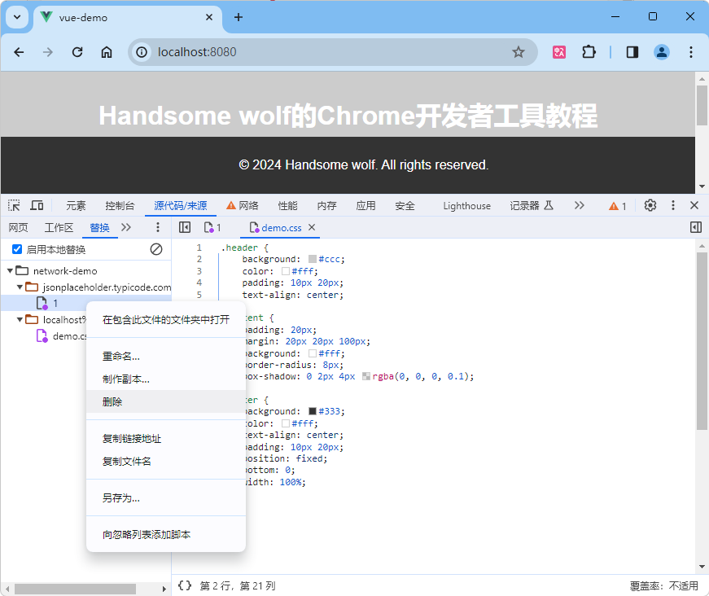This screenshot has height=596, width=709.
Task: Go to the home page icon
Action: click(107, 52)
